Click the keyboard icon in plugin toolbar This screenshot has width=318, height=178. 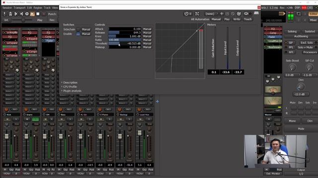pos(256,13)
